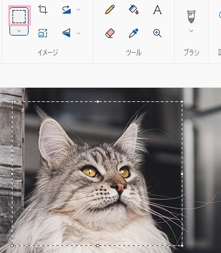
Task: Select the Brush tool icon
Action: [191, 17]
